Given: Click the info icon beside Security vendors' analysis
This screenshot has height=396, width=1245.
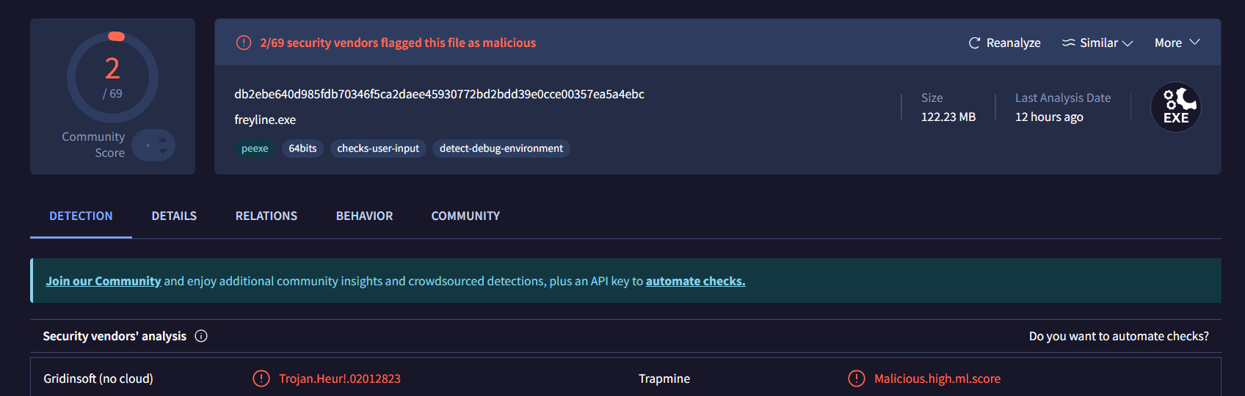Looking at the screenshot, I should coord(201,336).
